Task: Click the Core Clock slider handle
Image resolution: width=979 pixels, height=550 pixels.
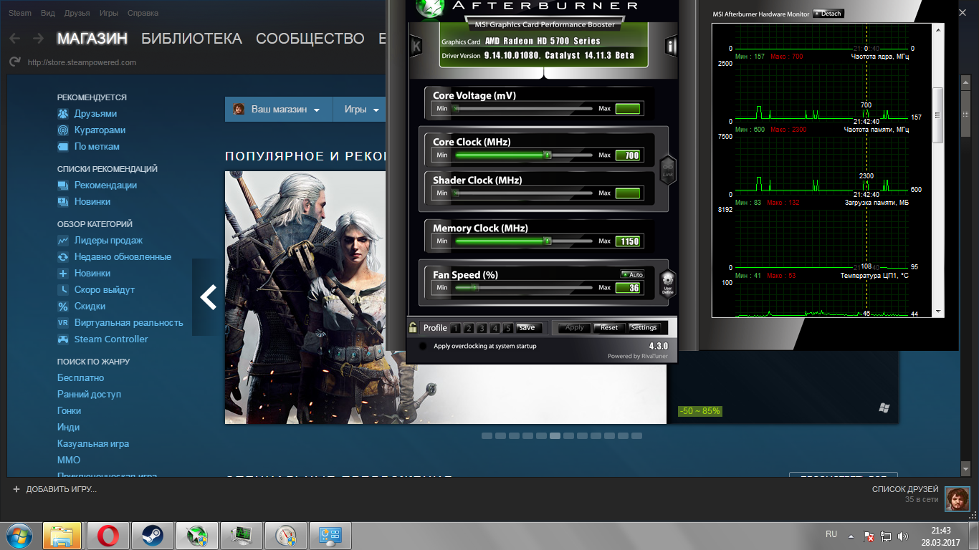Action: pyautogui.click(x=547, y=155)
